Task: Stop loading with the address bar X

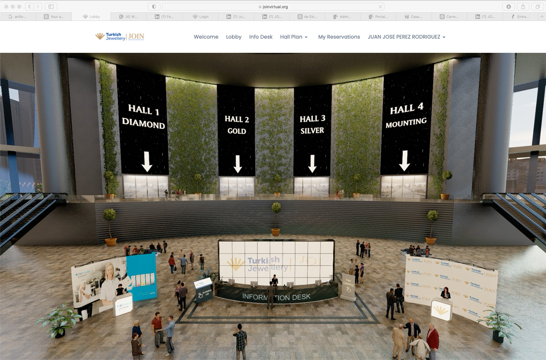Action: click(380, 7)
